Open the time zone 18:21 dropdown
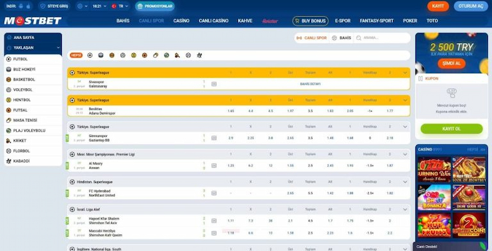 point(100,6)
